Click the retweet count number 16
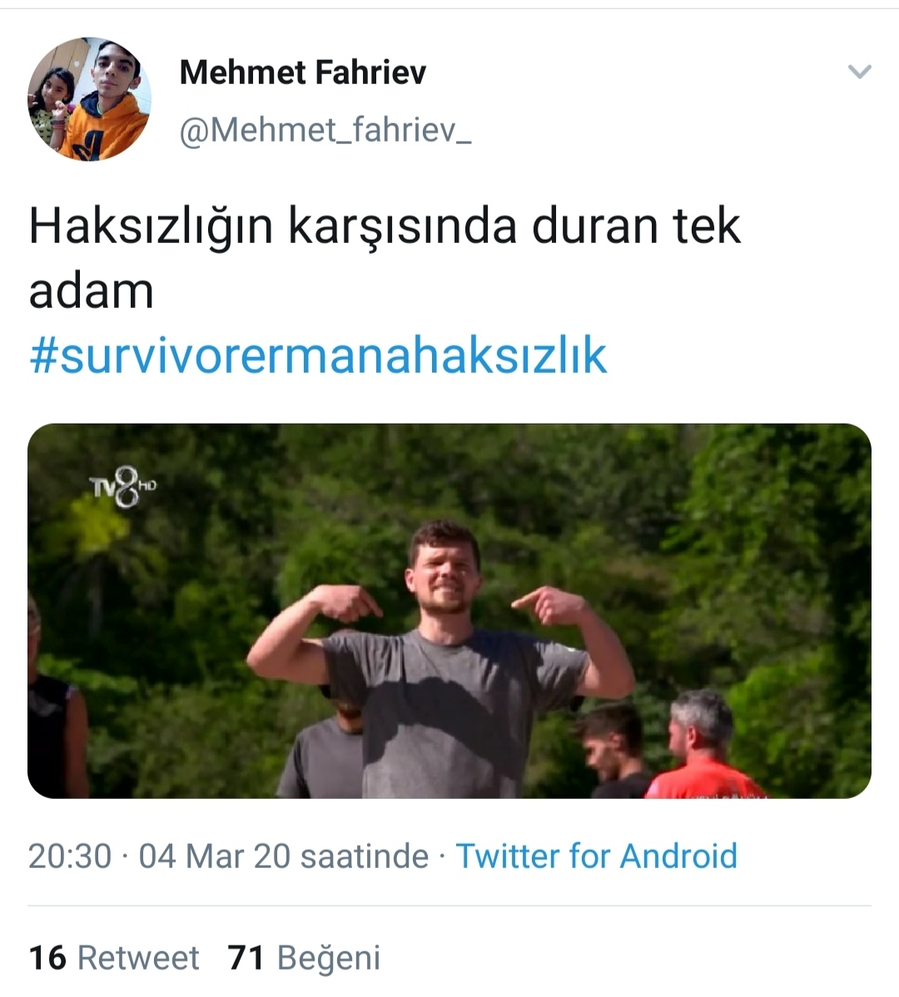The image size is (899, 997). click(x=47, y=958)
